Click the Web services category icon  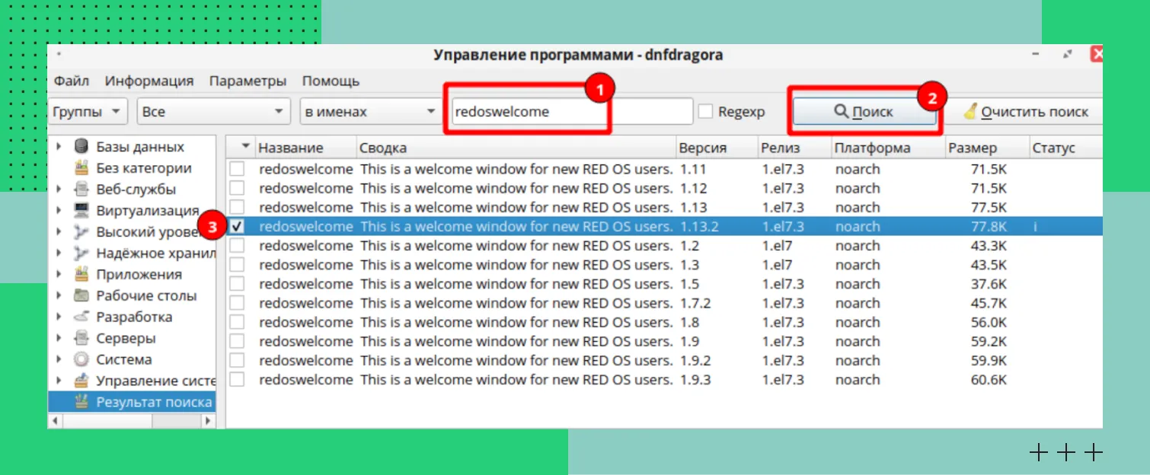point(81,190)
